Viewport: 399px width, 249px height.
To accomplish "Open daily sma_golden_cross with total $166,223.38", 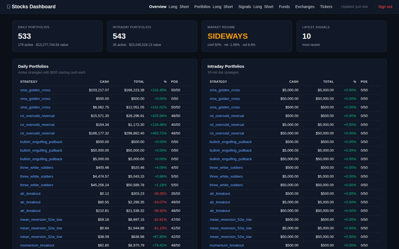I will click(x=35, y=90).
